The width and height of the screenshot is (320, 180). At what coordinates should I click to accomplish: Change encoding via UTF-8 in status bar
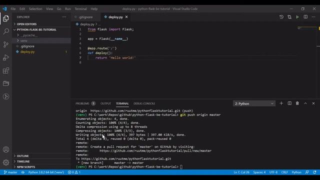[x=273, y=172]
